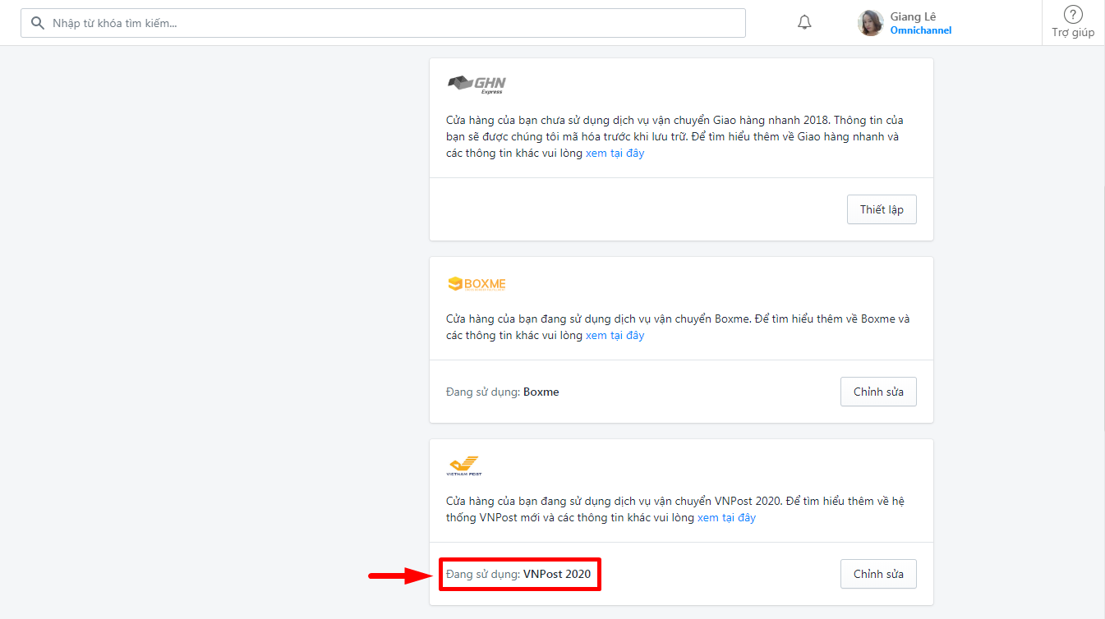This screenshot has width=1105, height=619.
Task: Open xem tại đây link in GHN card
Action: [x=615, y=154]
